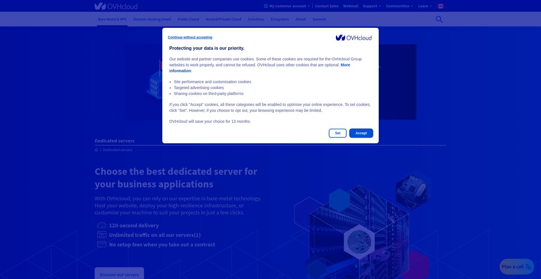Open the Ecosystem menu
Viewport: 541px width, 279px height.
280,19
